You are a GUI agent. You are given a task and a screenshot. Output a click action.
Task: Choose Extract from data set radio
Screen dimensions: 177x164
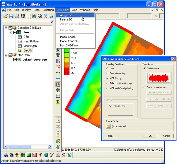[x=145, y=87]
